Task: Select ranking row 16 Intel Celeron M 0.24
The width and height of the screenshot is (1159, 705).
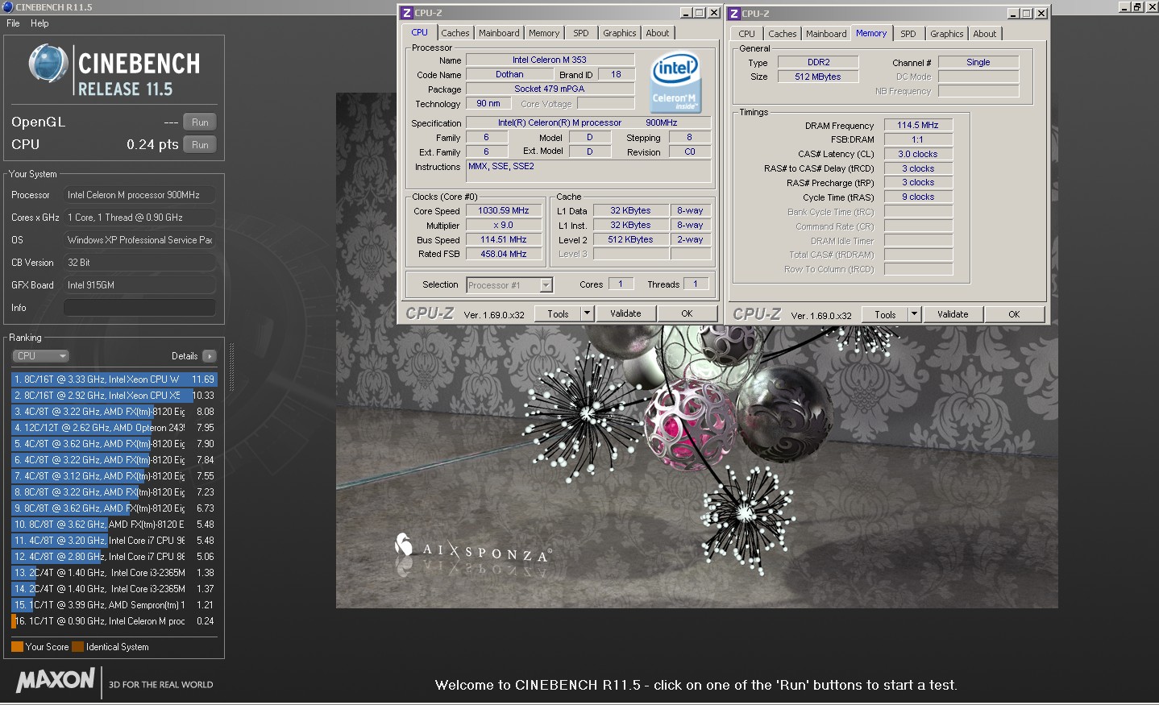Action: [x=114, y=621]
